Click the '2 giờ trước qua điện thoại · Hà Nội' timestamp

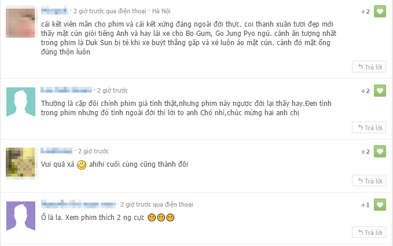(x=122, y=11)
